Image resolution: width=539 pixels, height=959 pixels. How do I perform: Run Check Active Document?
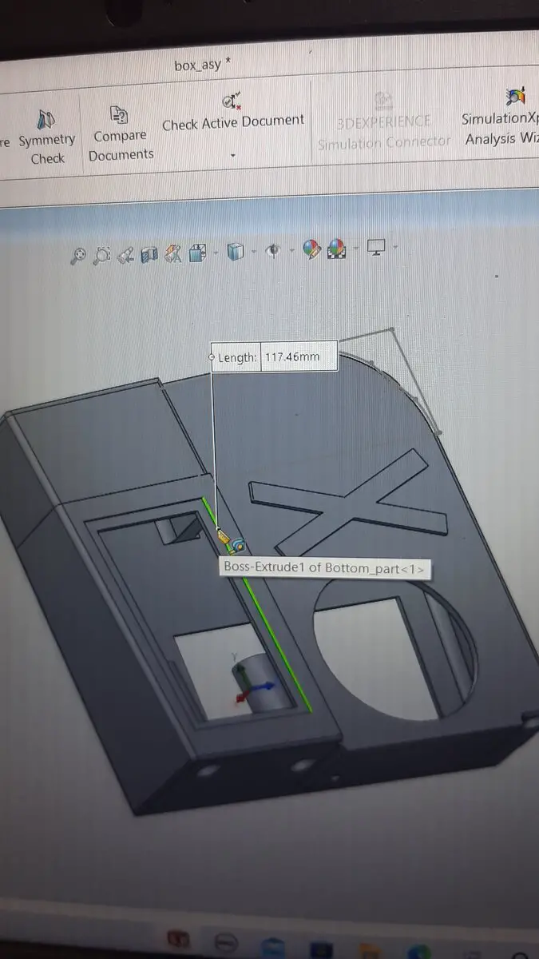coord(233,113)
